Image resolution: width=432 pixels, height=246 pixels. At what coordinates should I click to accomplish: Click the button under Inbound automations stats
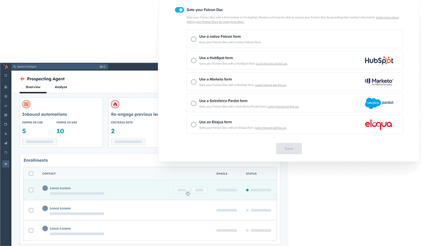40,142
